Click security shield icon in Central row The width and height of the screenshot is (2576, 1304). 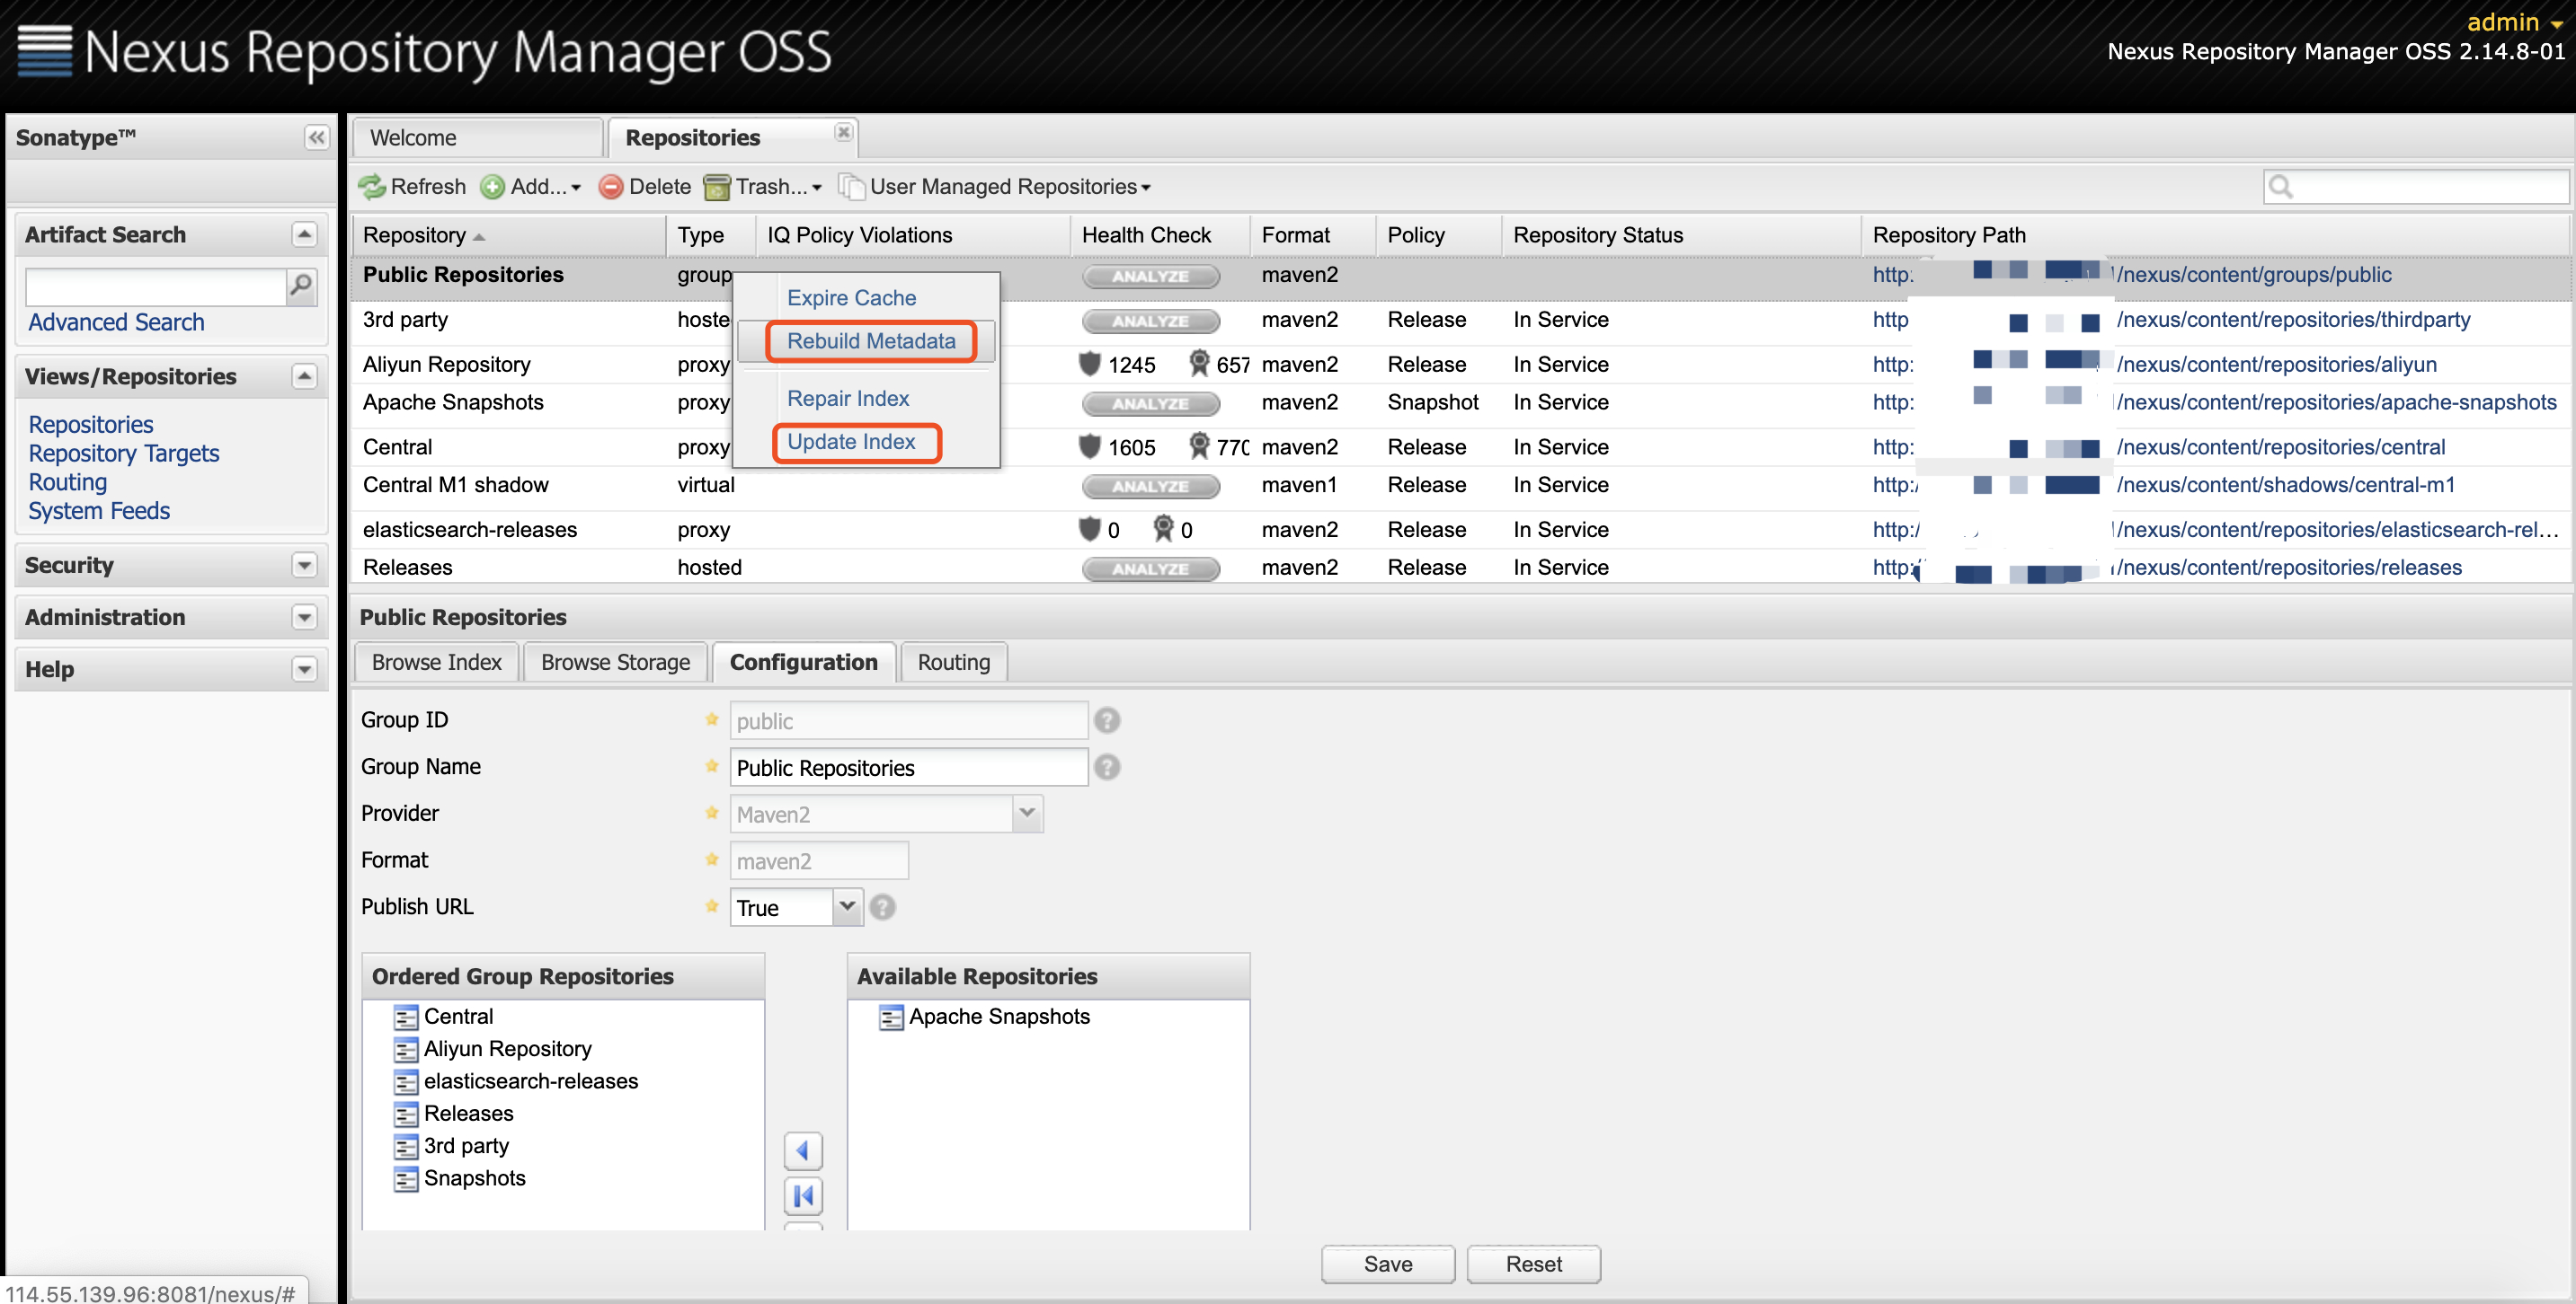pyautogui.click(x=1090, y=446)
